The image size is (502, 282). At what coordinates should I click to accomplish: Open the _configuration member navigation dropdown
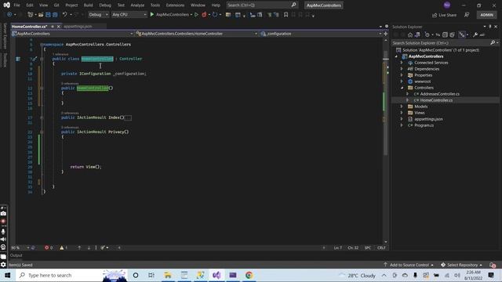321,34
